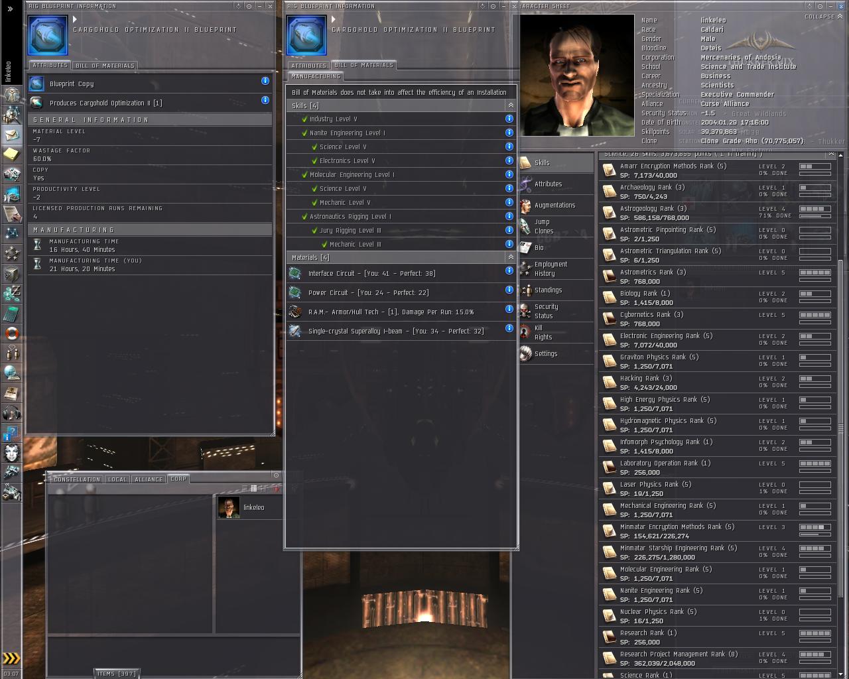Image resolution: width=849 pixels, height=679 pixels.
Task: Open the lifebuoy help icon in sidebar
Action: coord(11,334)
